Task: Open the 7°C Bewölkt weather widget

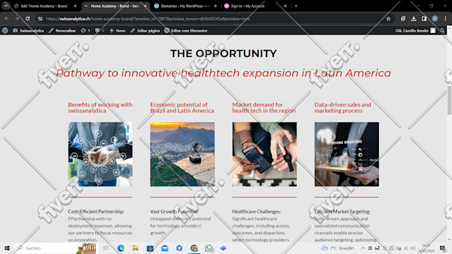Action: pyautogui.click(x=337, y=248)
